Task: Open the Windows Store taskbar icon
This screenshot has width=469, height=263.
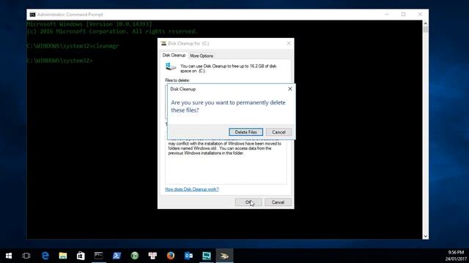Action: (81, 256)
